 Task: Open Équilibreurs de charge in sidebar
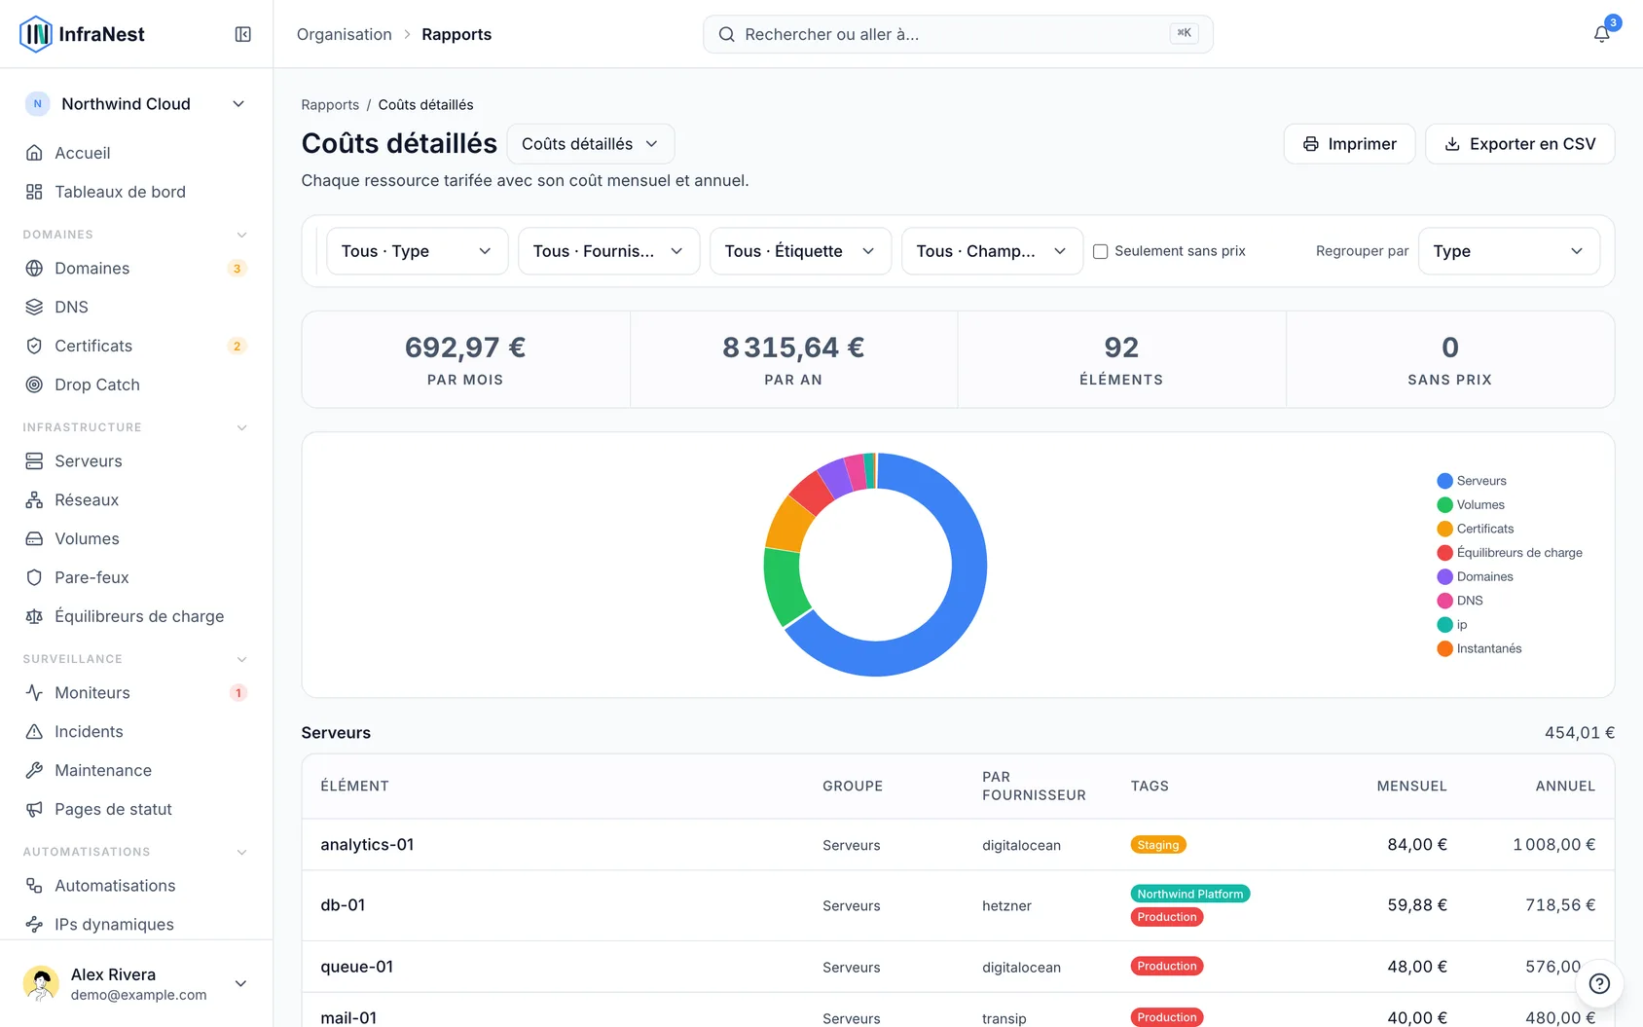click(x=136, y=616)
